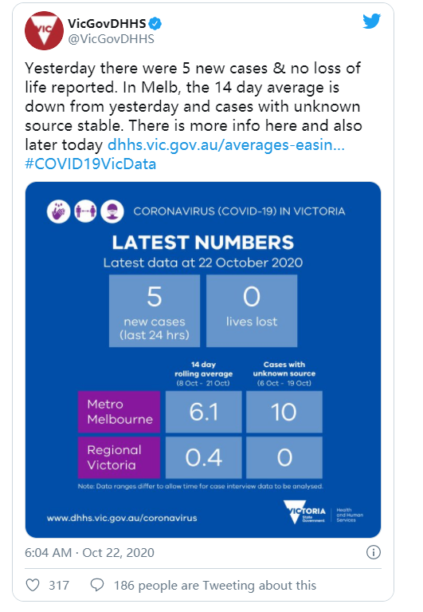Click the @VicGovDHHS handle

[111, 39]
